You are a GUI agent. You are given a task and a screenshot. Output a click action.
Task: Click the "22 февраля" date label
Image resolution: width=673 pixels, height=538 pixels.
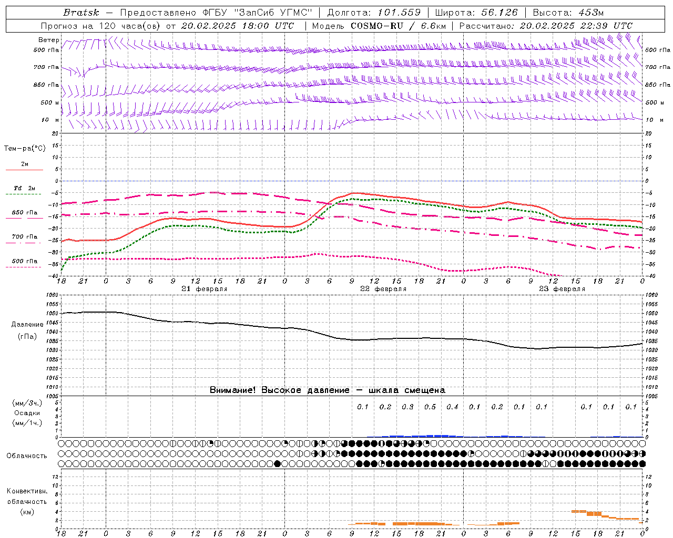383,289
